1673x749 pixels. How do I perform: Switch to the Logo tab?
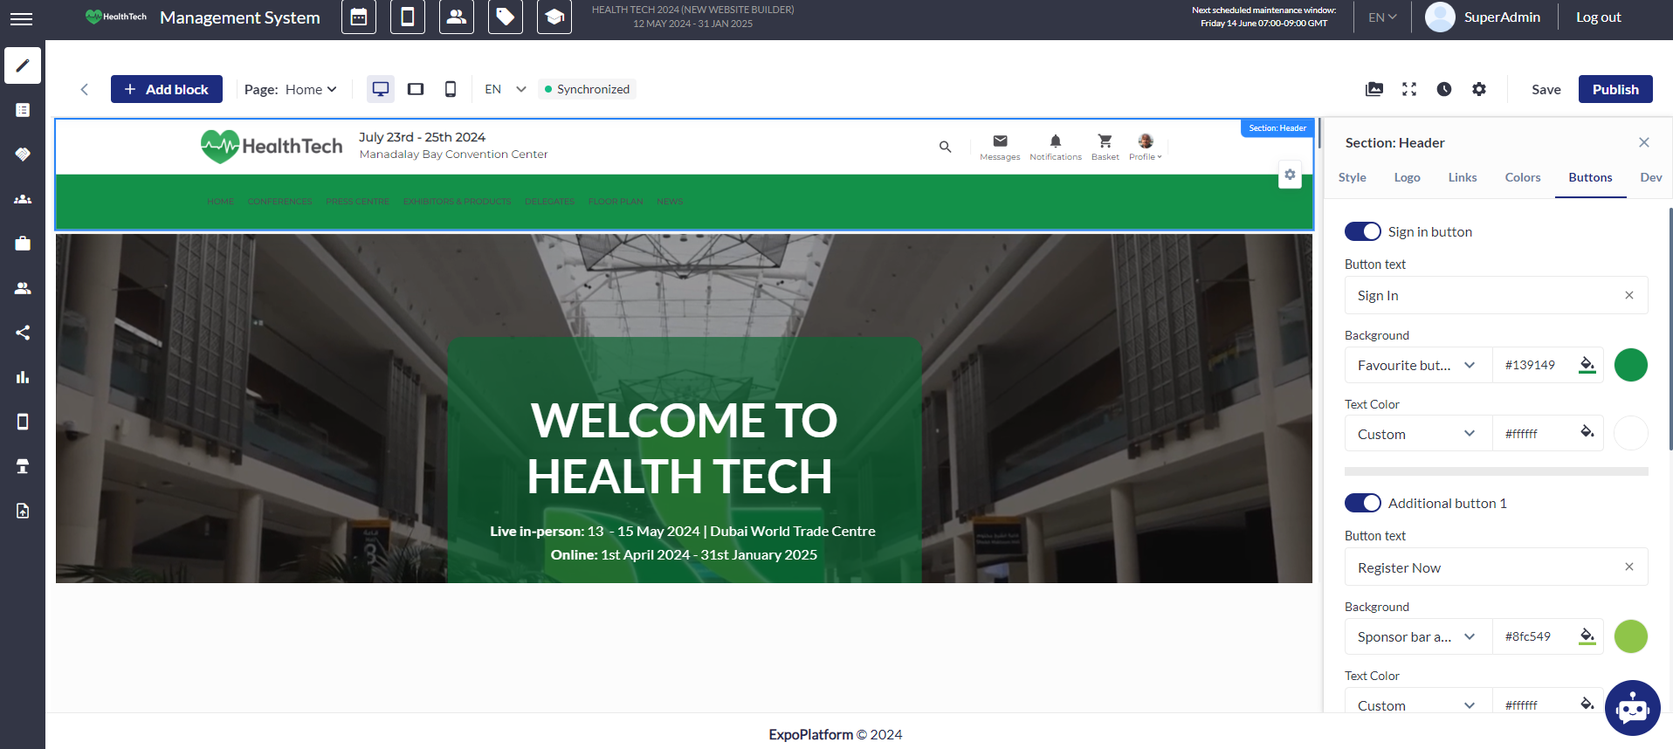tap(1407, 177)
